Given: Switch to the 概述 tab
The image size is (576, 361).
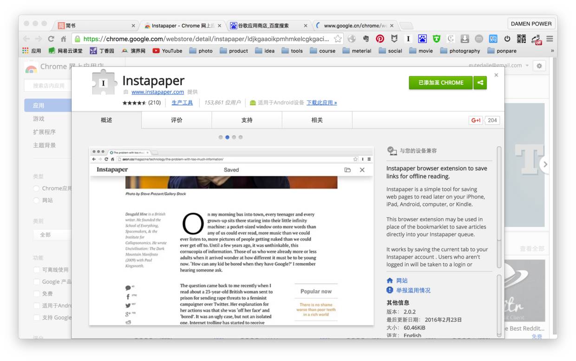Looking at the screenshot, I should coord(106,120).
